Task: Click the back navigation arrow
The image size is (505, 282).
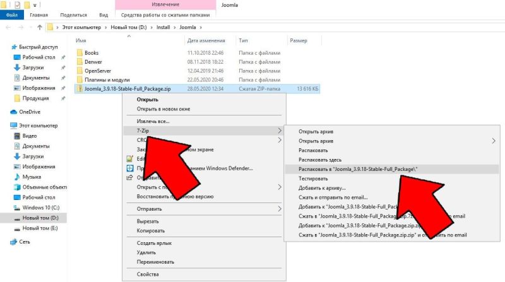Action: (8, 27)
